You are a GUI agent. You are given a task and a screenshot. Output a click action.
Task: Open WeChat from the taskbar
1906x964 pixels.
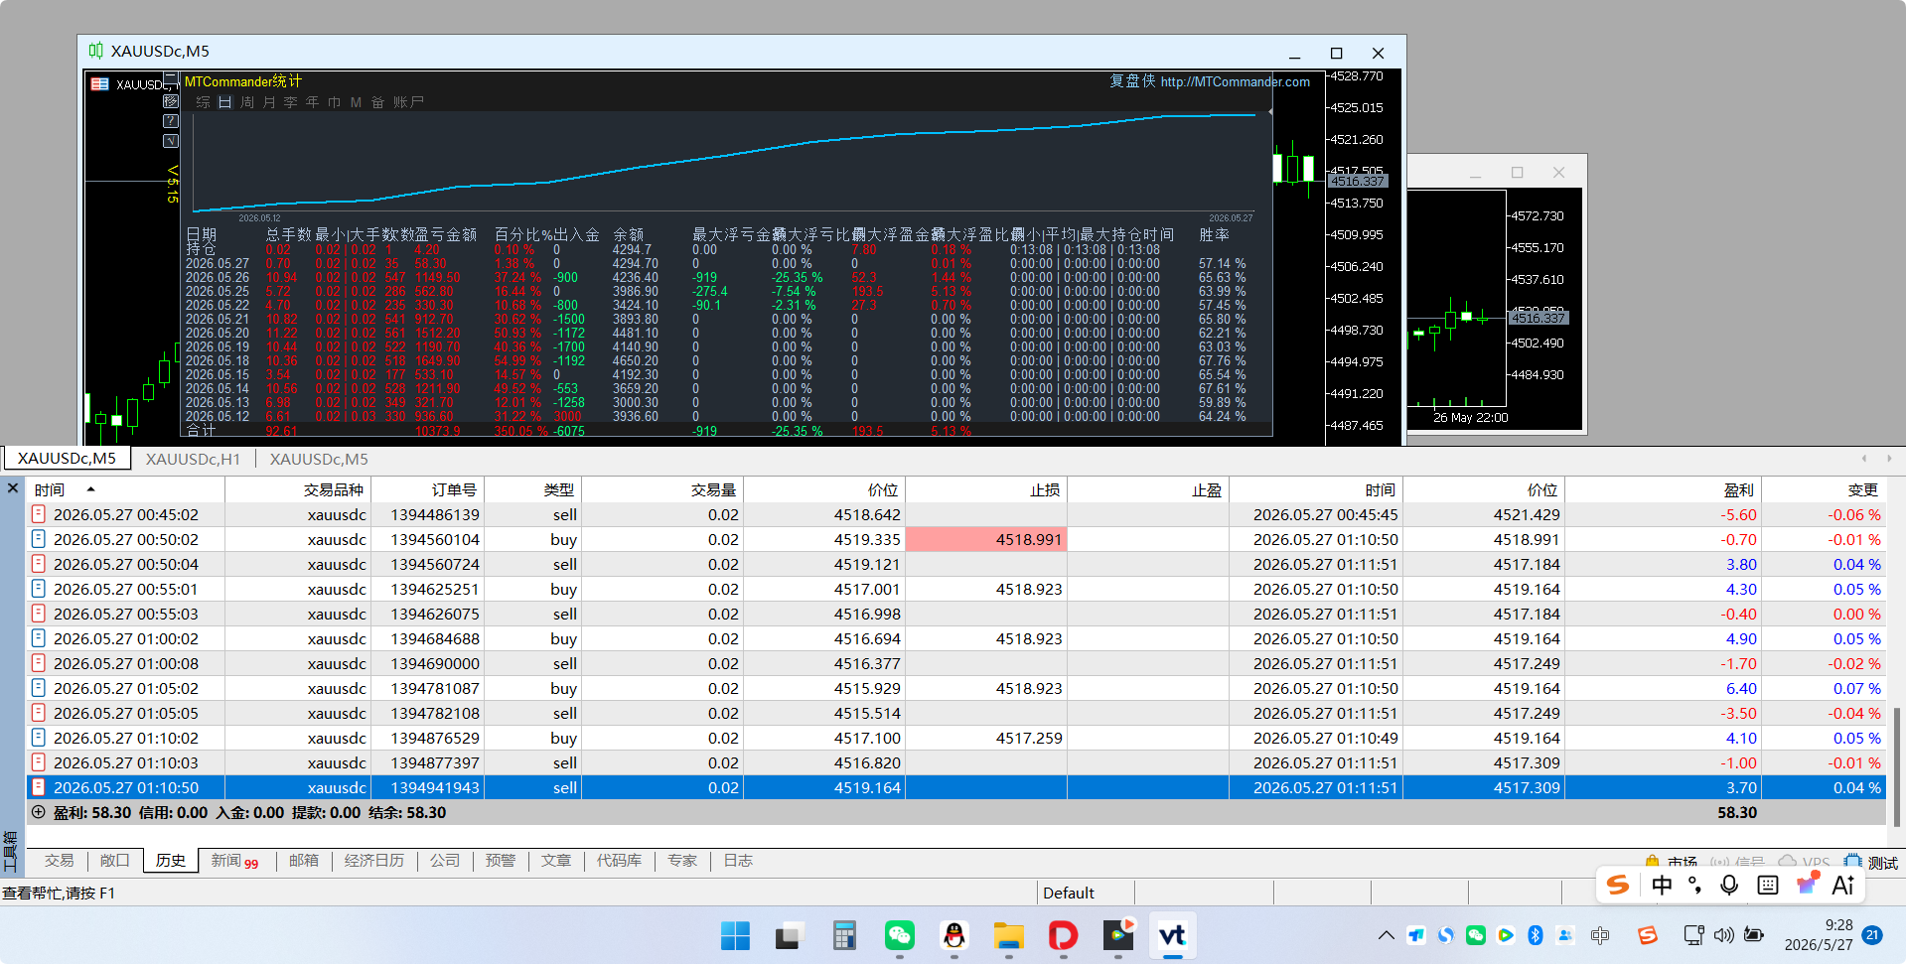(900, 935)
